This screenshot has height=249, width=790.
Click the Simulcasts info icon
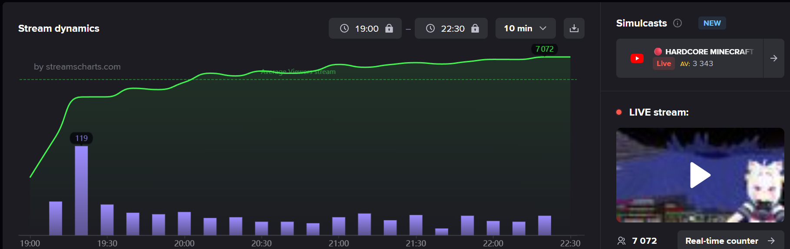click(678, 23)
